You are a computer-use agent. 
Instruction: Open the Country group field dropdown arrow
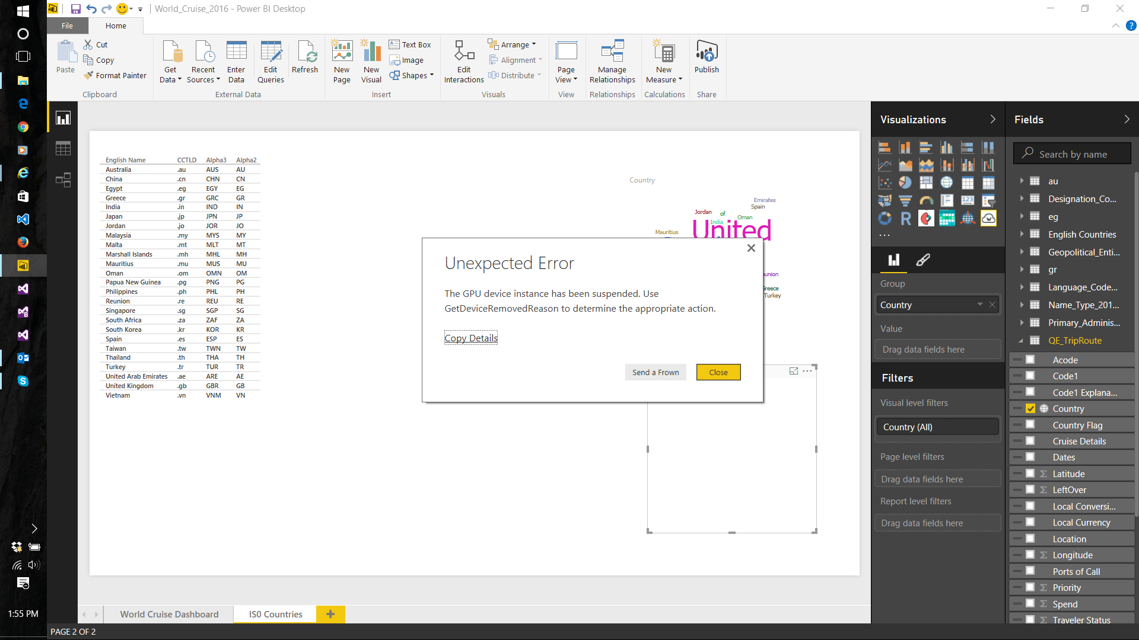980,305
